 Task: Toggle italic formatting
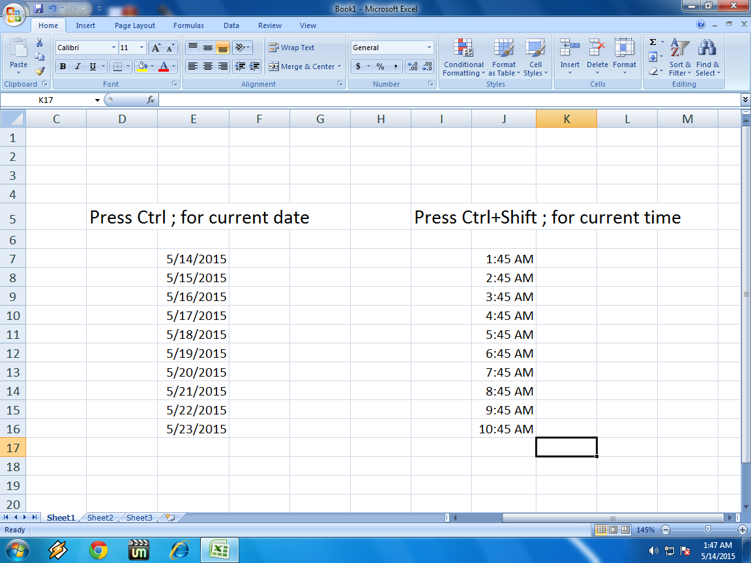click(77, 66)
